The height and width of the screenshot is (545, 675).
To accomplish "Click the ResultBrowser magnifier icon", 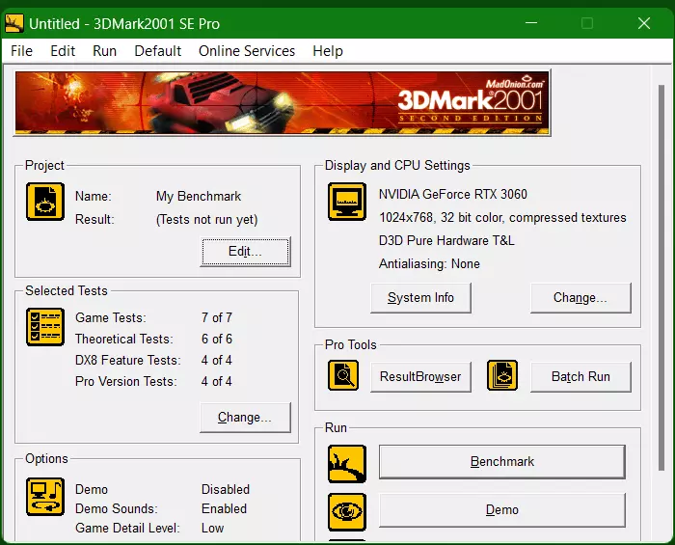I will coord(343,375).
